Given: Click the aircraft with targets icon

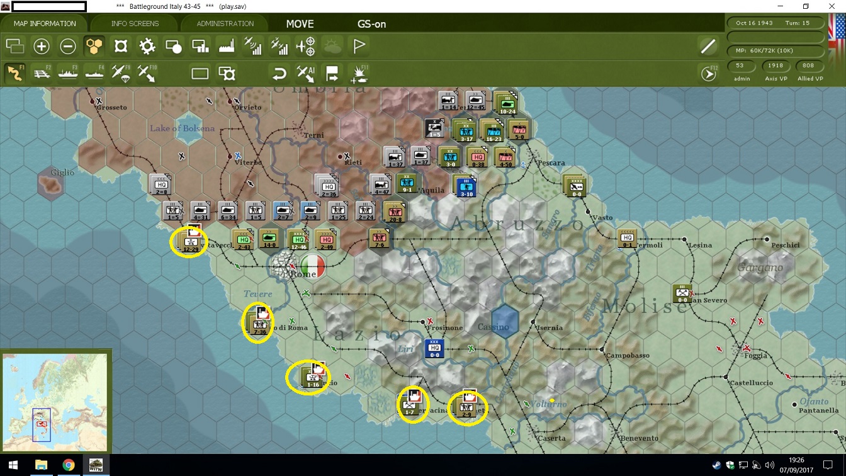Looking at the screenshot, I should (x=306, y=46).
